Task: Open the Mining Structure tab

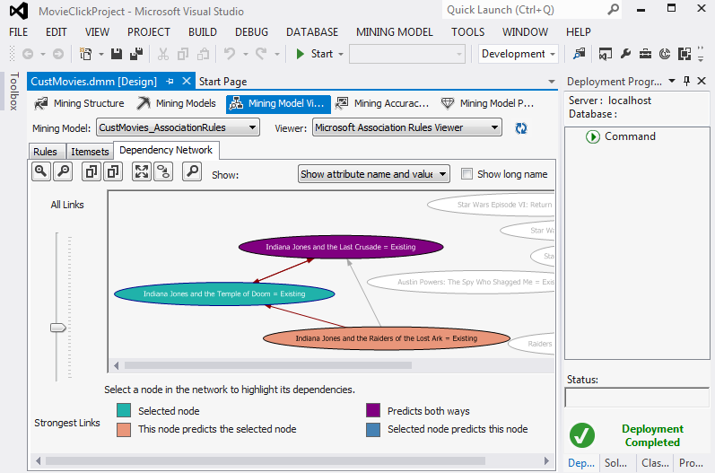Action: pos(79,103)
